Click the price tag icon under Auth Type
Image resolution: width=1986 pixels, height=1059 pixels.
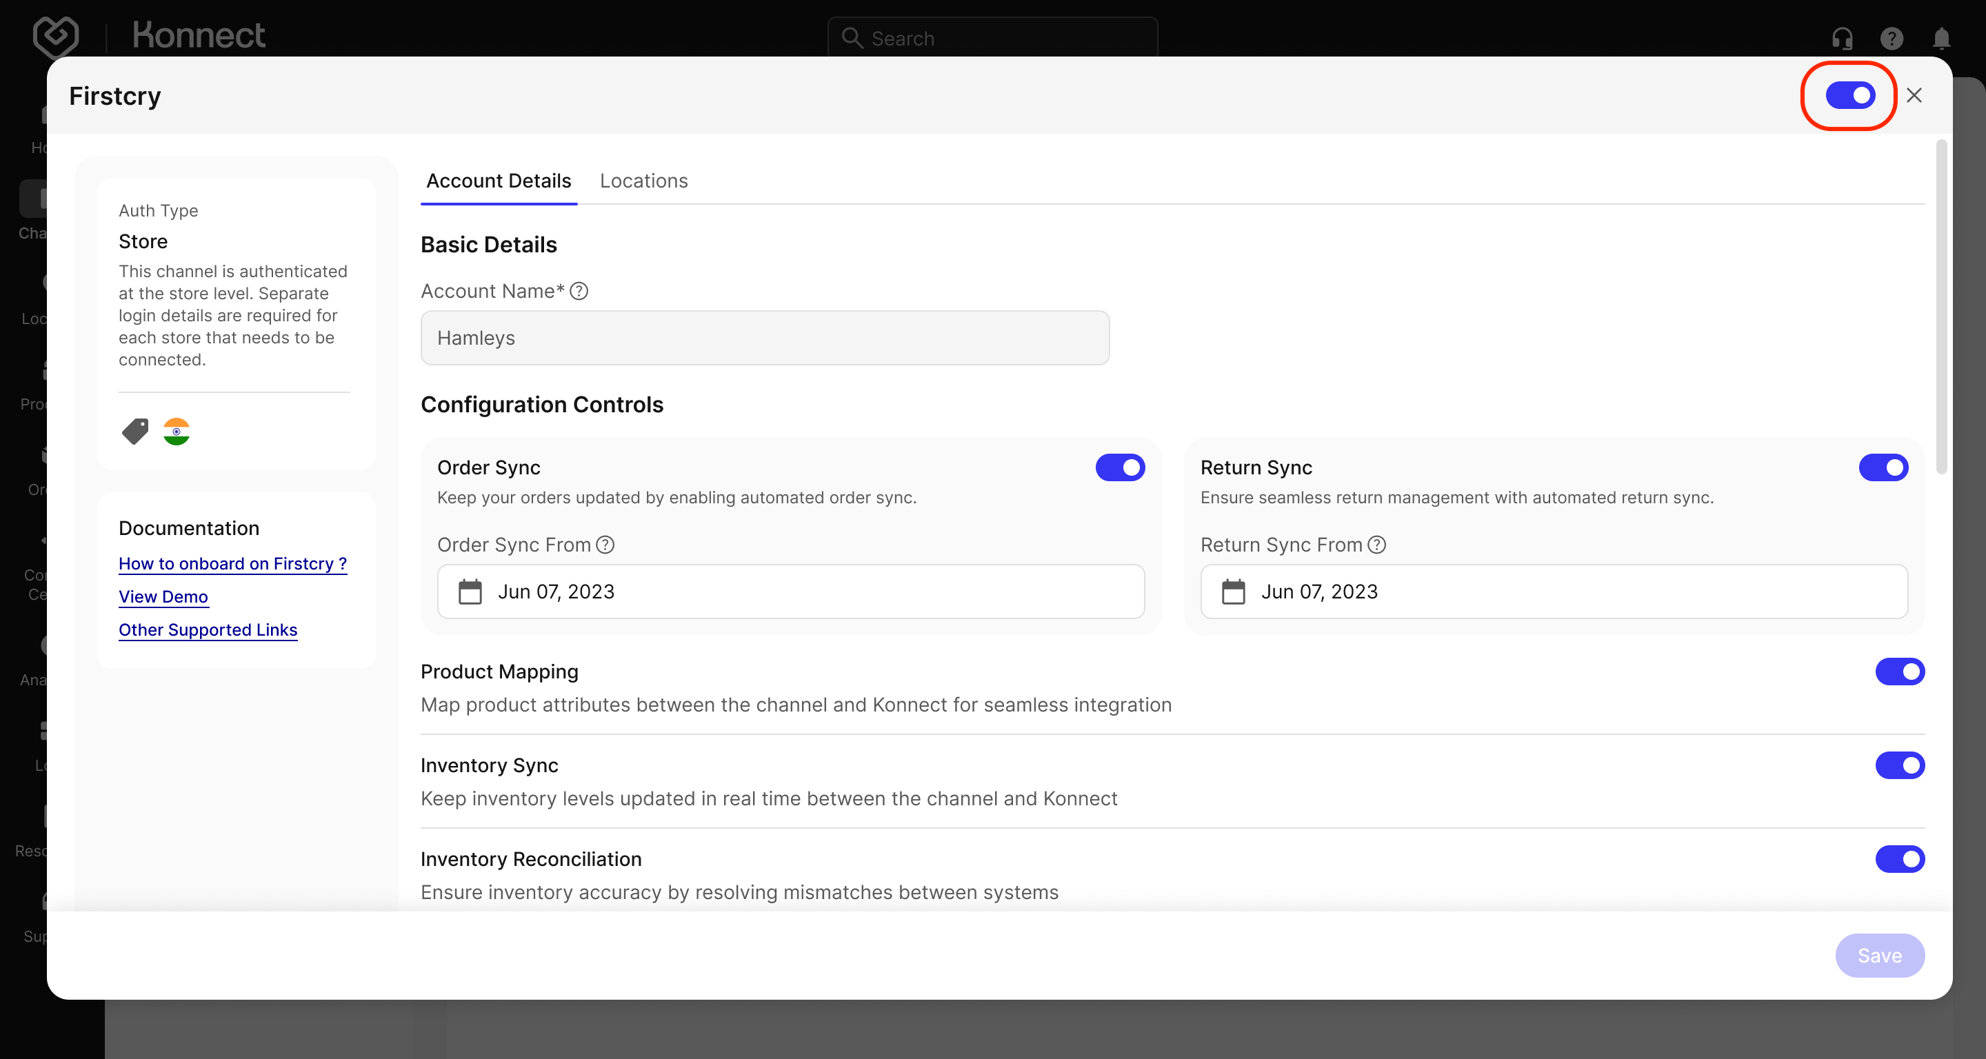coord(135,431)
